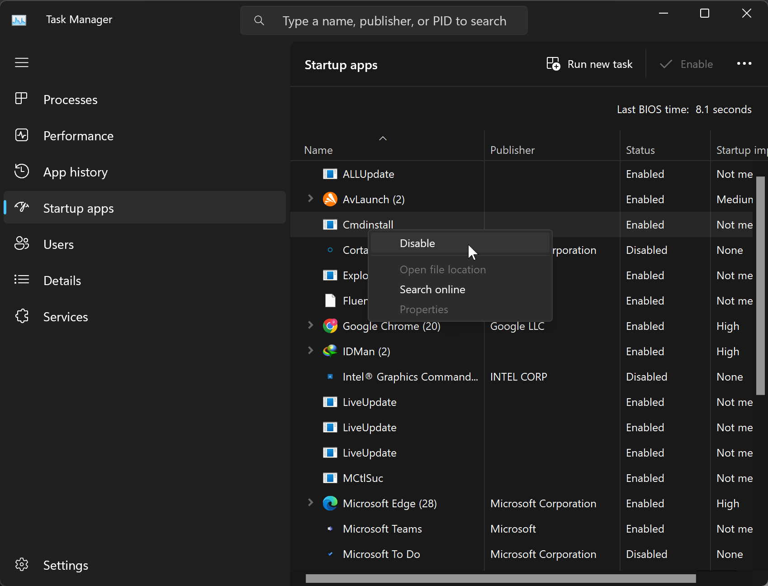Click the App history clock icon
The width and height of the screenshot is (768, 586).
coord(21,171)
